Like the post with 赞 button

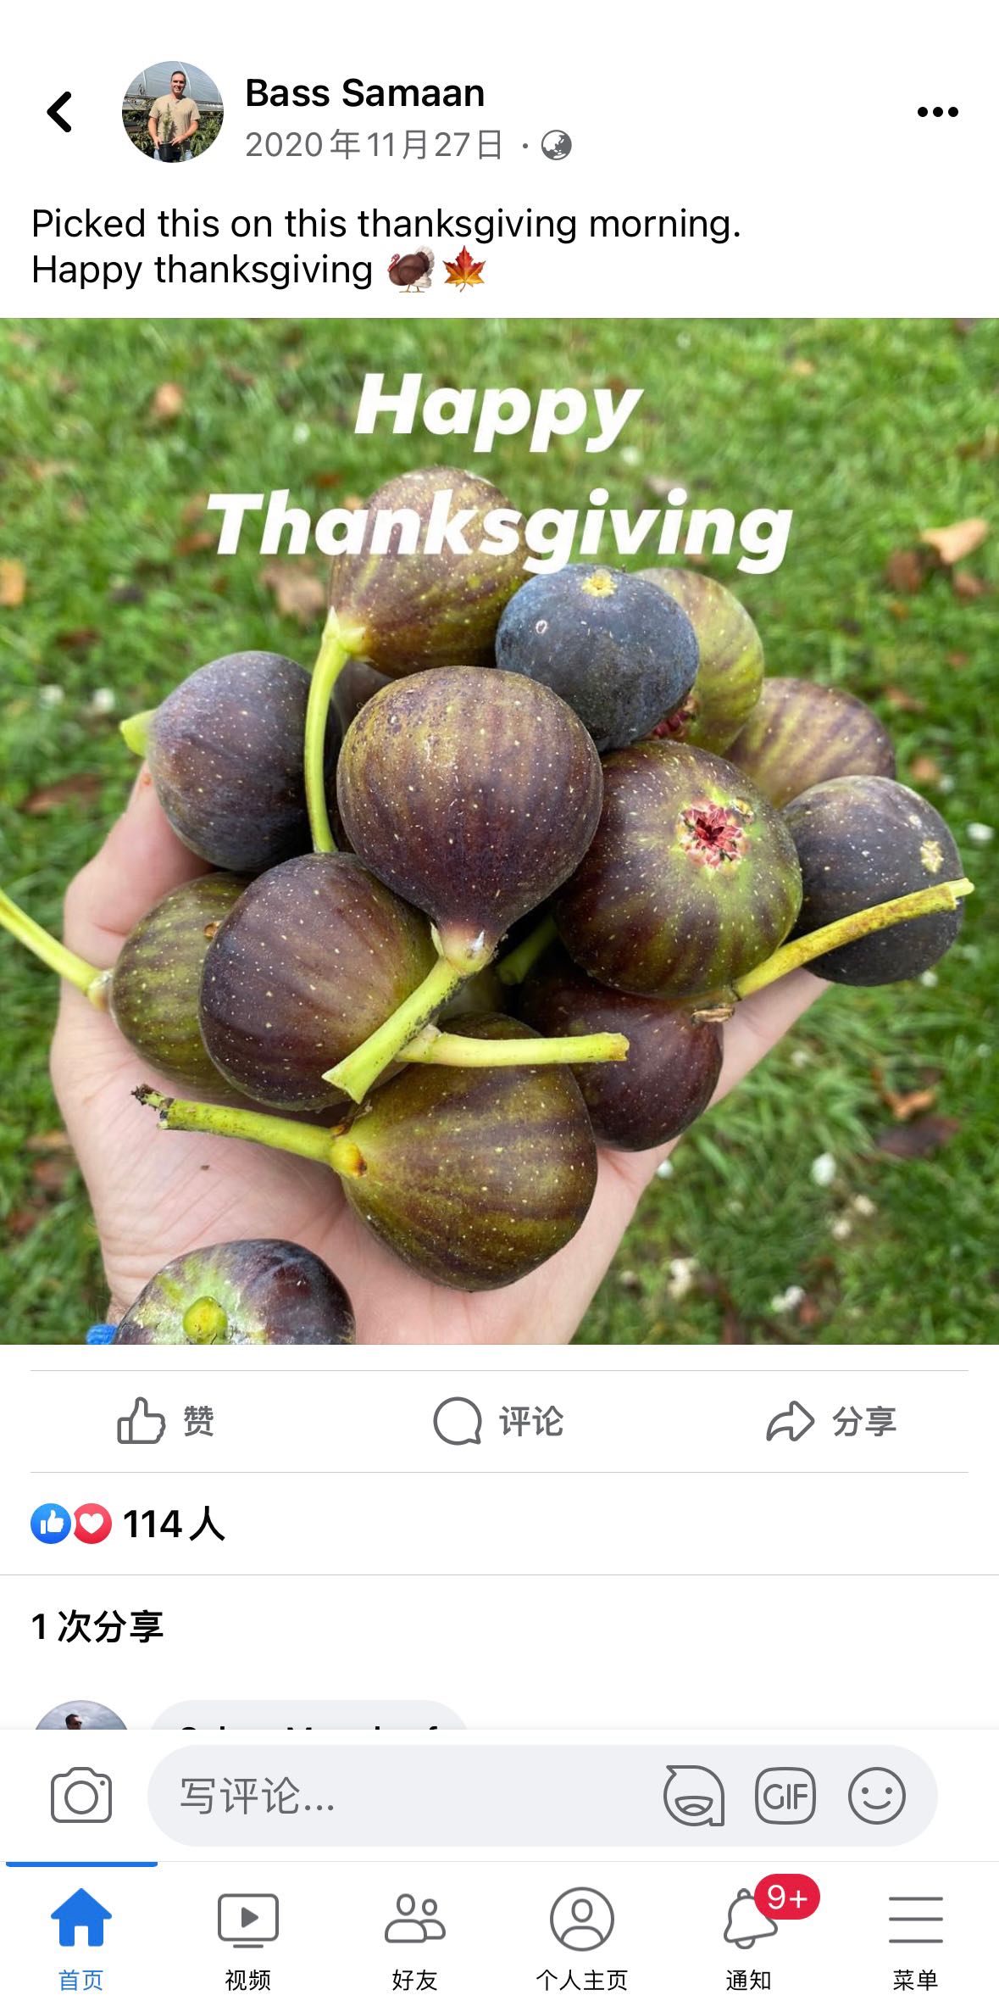166,1421
